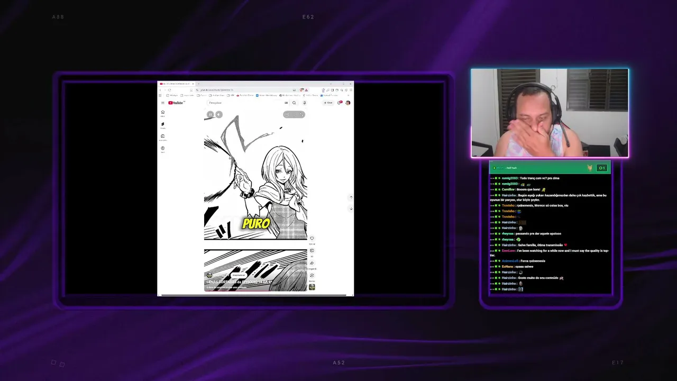Click the magnifying glass search button

pyautogui.click(x=294, y=103)
